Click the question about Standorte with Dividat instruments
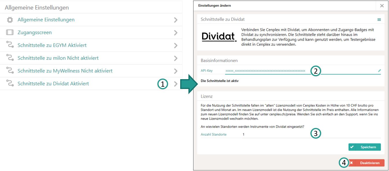Screen dimensions: 389x171 click(252, 127)
